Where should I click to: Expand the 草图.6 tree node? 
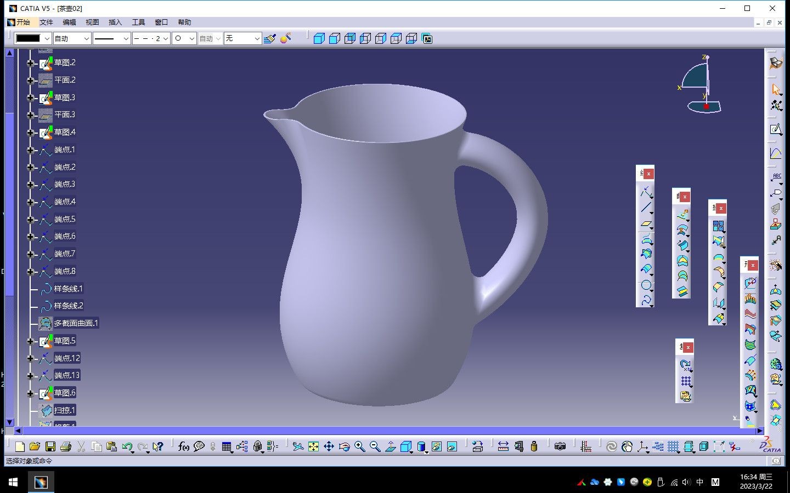point(30,393)
